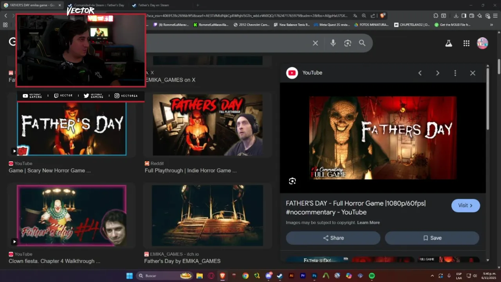Submit with the Google search magnifier
The height and width of the screenshot is (282, 501).
point(362,43)
